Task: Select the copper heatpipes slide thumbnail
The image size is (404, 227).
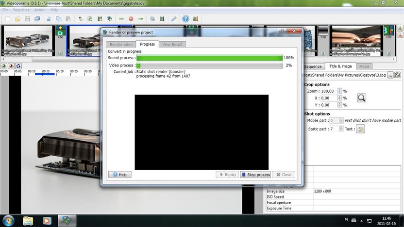Action: tap(356, 41)
